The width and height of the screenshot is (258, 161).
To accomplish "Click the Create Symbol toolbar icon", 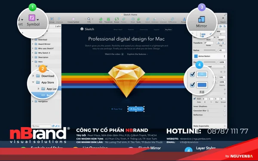I will click(74, 19).
